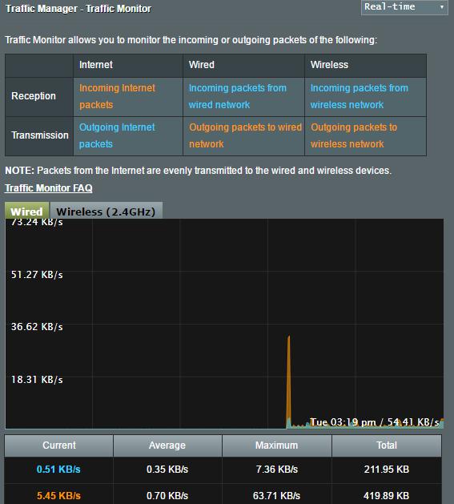This screenshot has height=504, width=454.
Task: Click the 51.27 KB/s axis label
Action: point(37,275)
